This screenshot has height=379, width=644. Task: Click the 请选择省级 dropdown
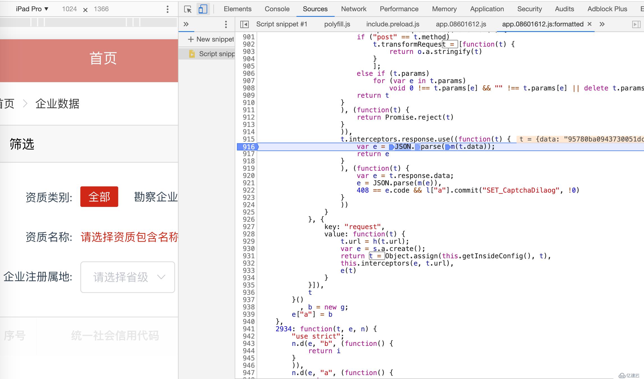tap(128, 277)
